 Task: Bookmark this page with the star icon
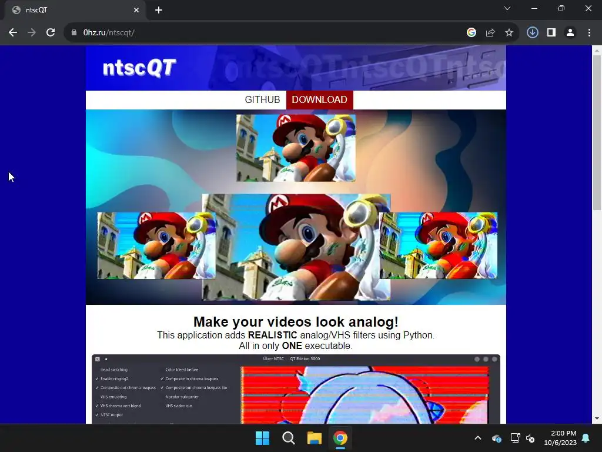509,33
